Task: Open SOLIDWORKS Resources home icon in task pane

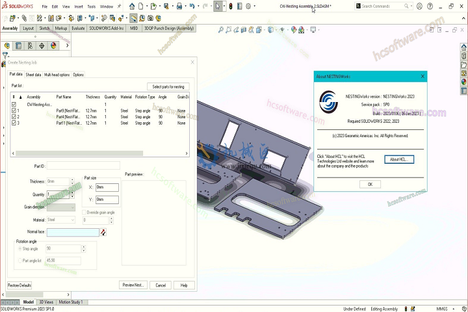Action: coord(463,48)
